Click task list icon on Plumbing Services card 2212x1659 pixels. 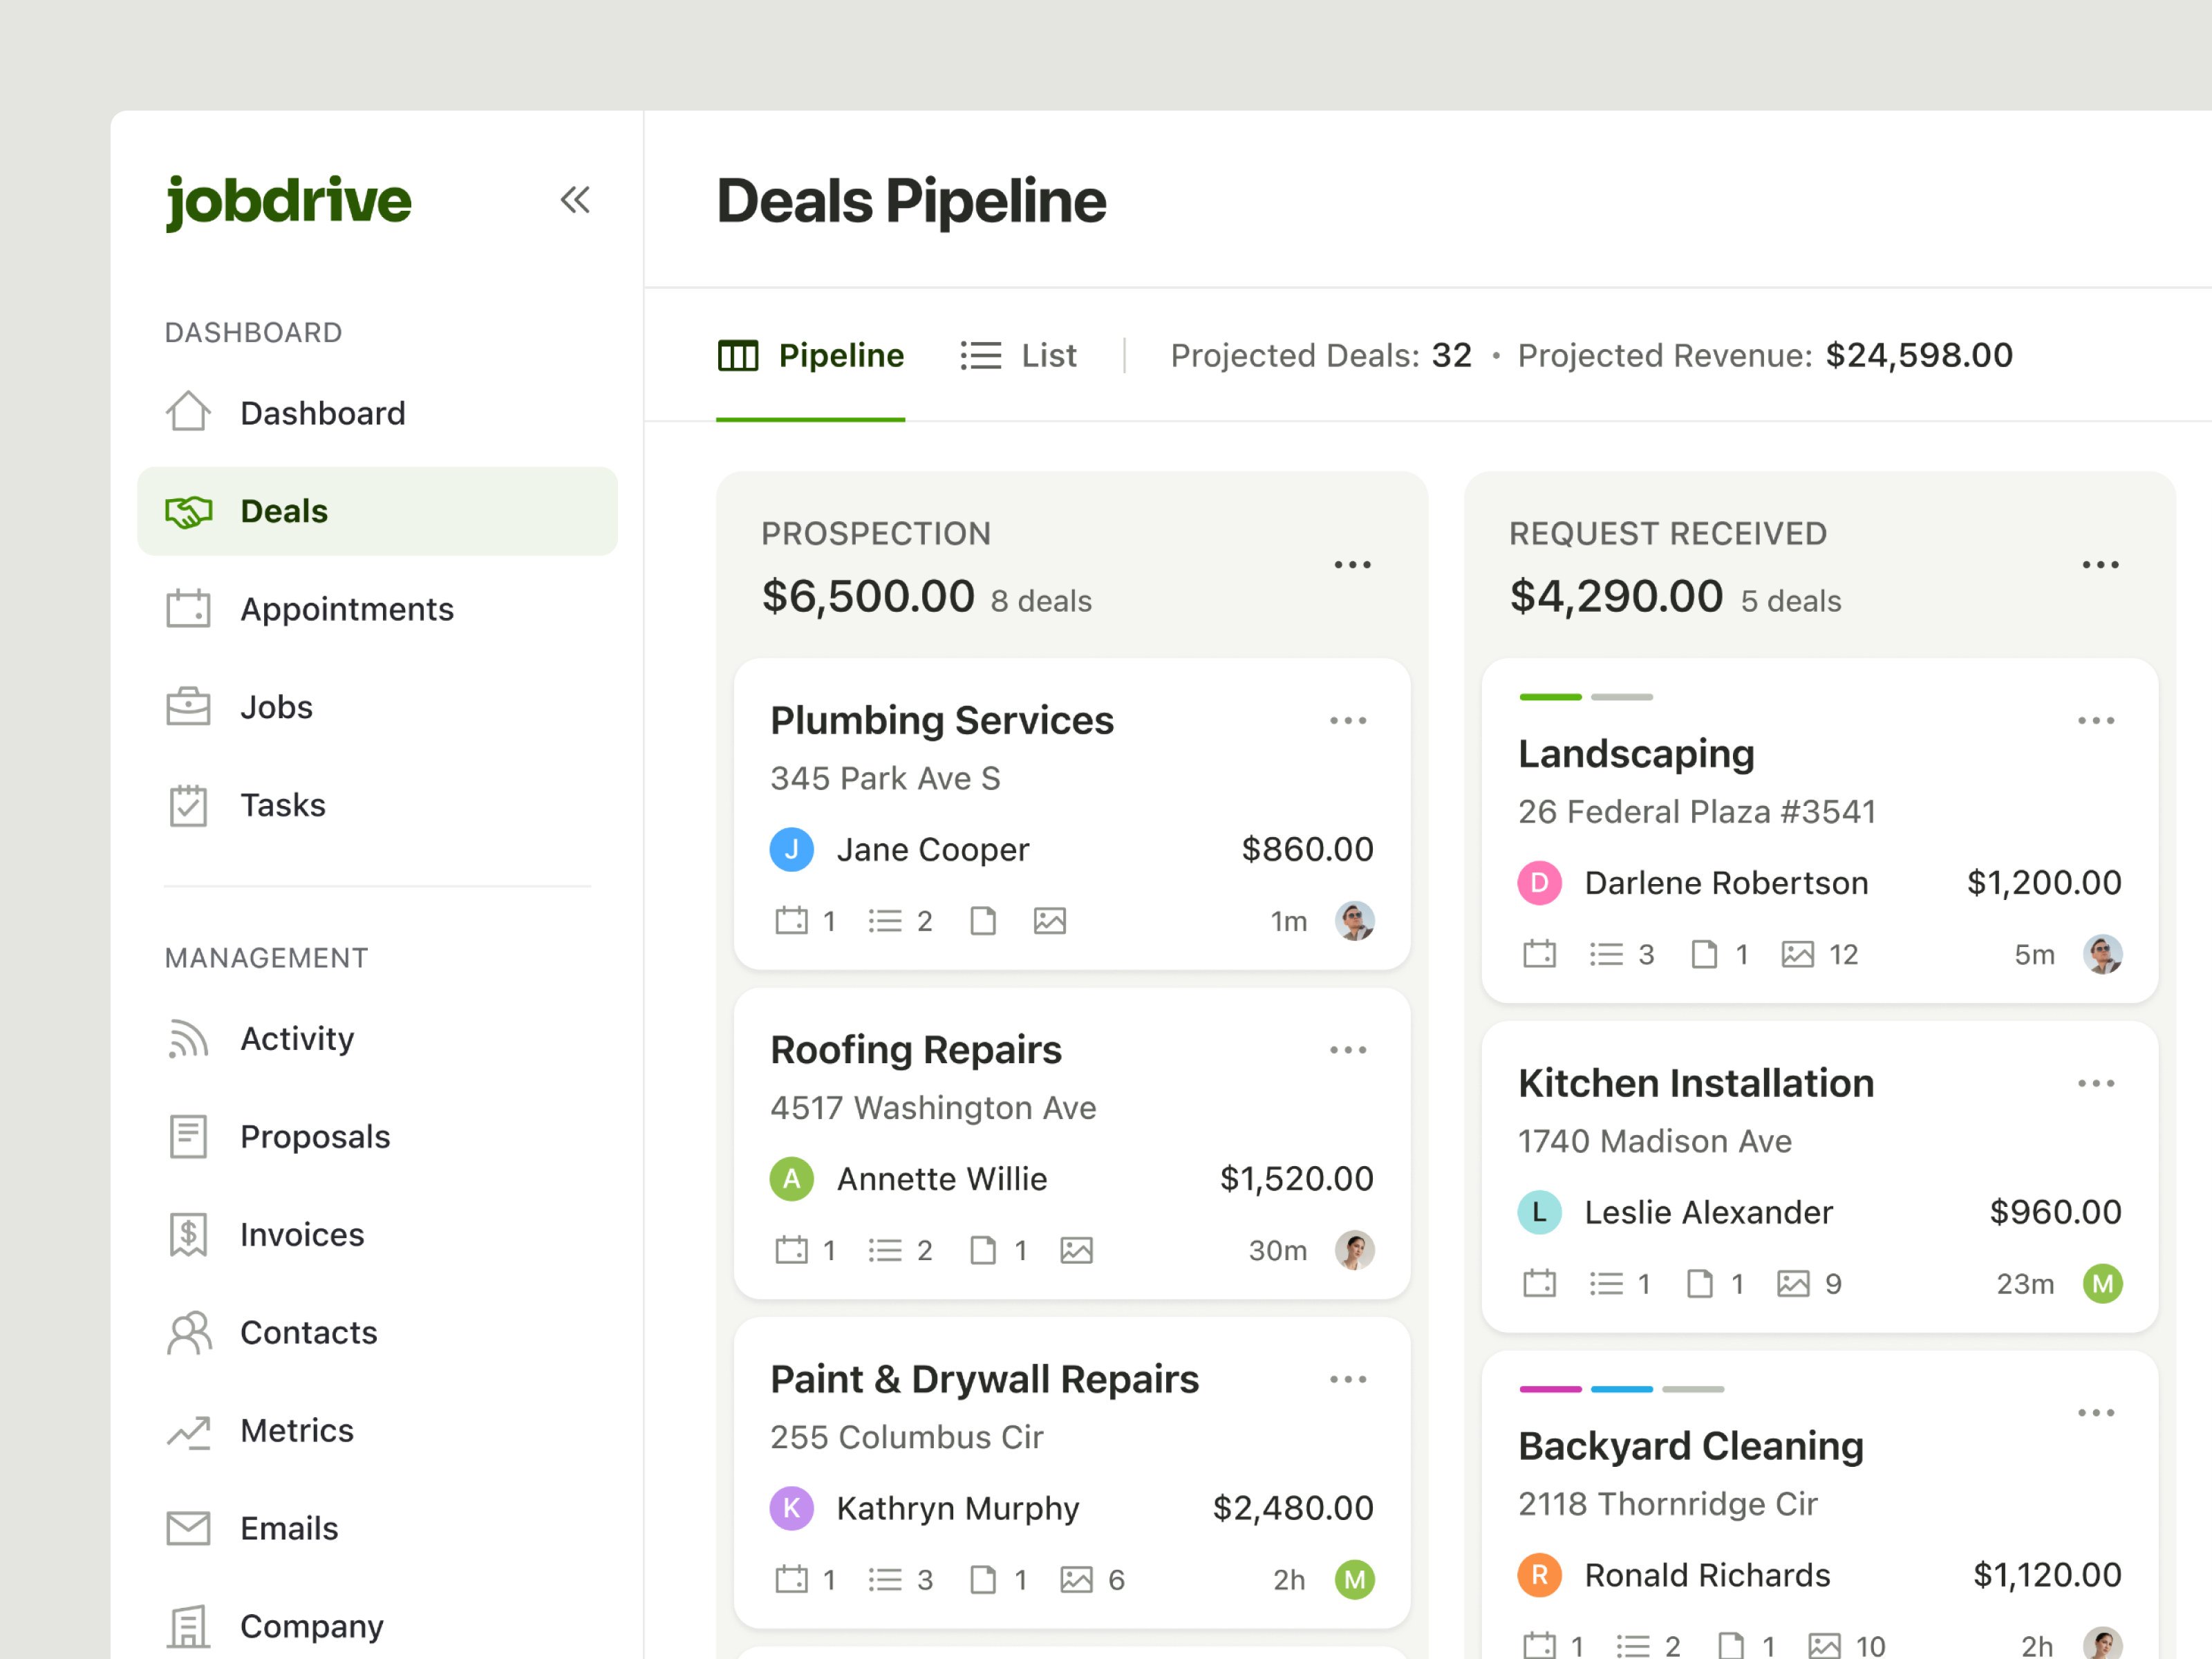pos(885,921)
